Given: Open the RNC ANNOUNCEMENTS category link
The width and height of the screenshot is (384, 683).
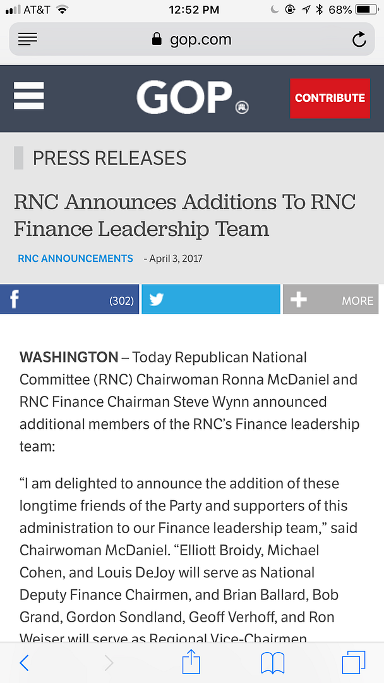Looking at the screenshot, I should click(x=75, y=258).
